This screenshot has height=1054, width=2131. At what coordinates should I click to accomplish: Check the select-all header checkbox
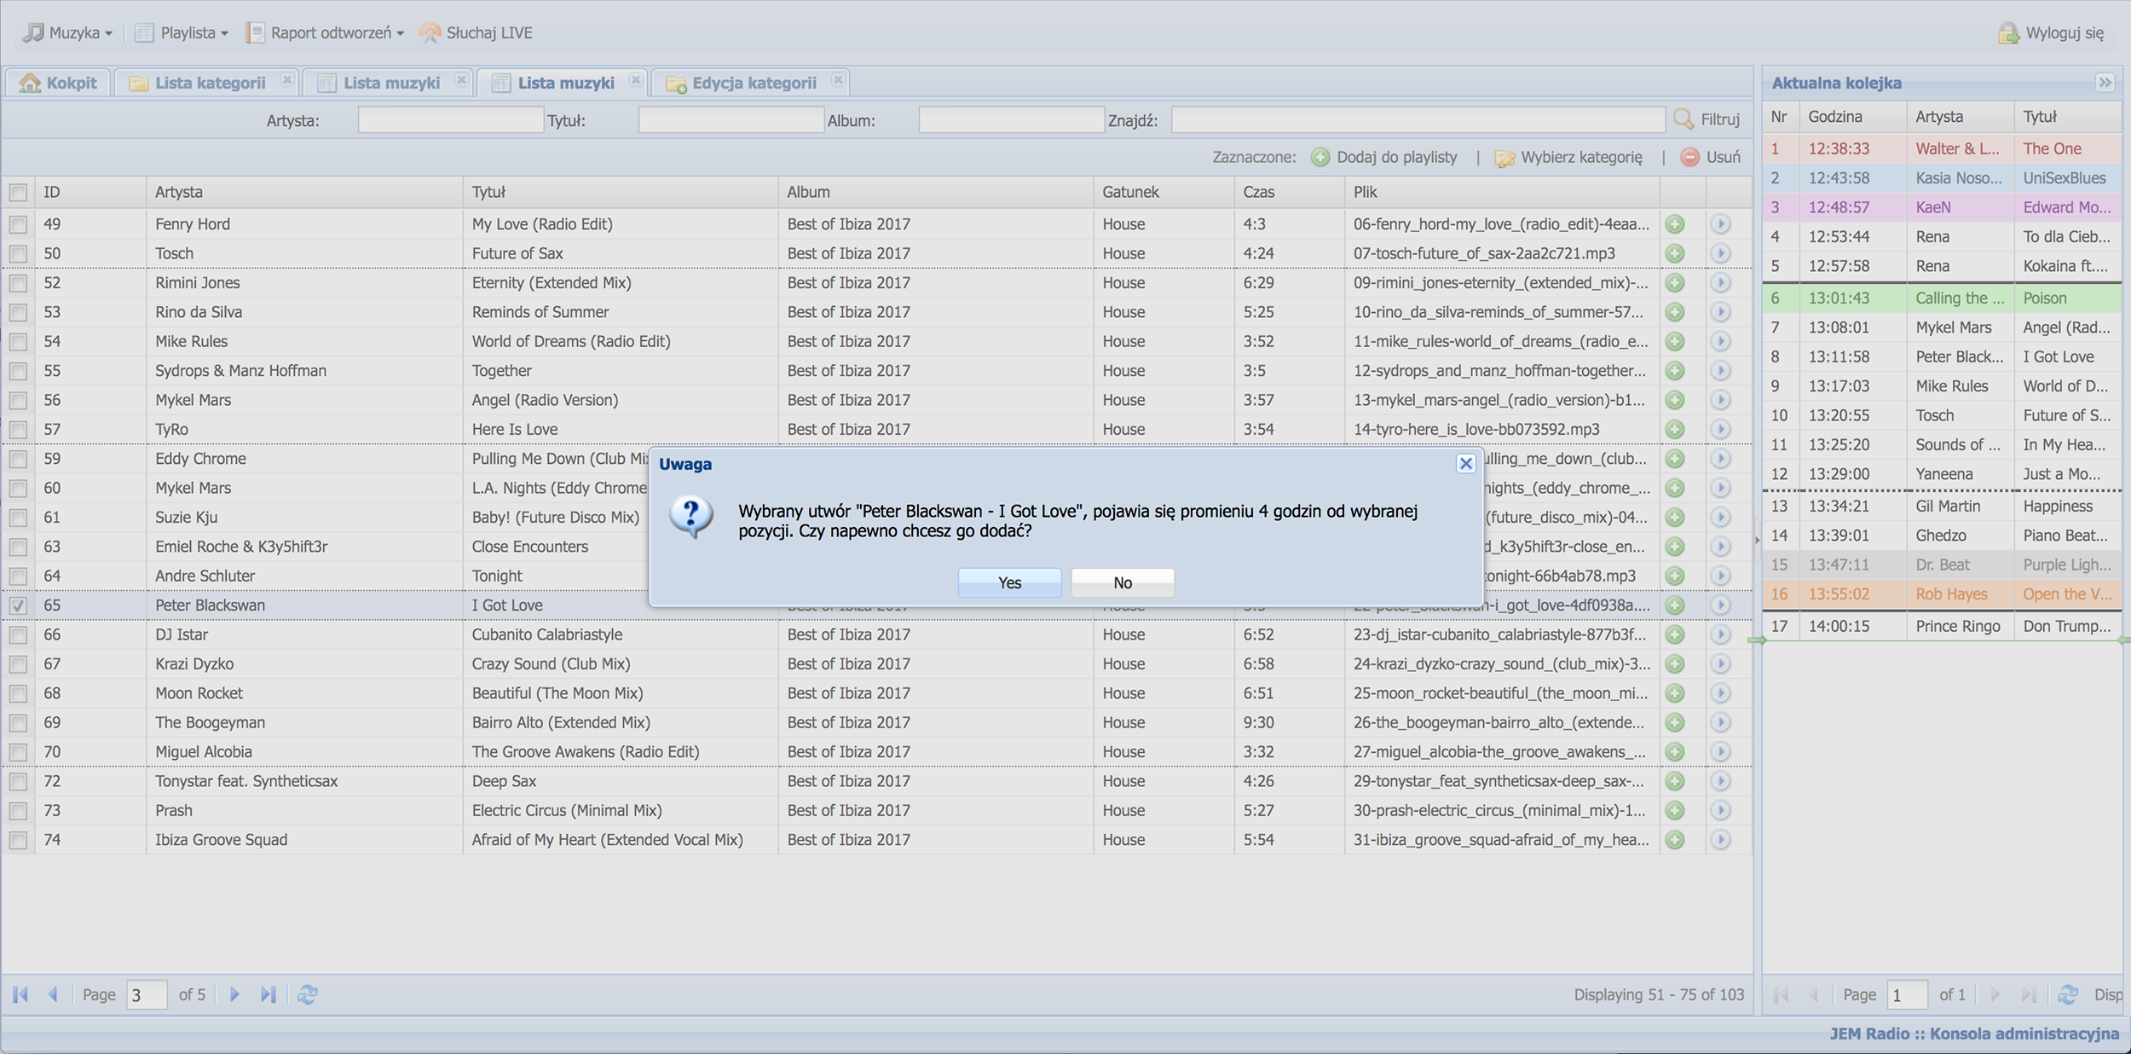coord(18,193)
